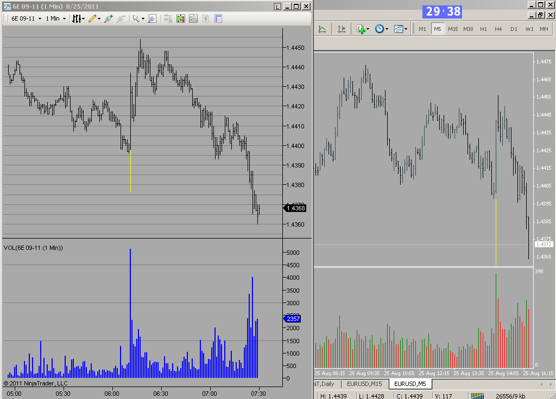556x399 pixels.
Task: Click the 25 Aug 12:15 time axis label
Action: pos(434,373)
